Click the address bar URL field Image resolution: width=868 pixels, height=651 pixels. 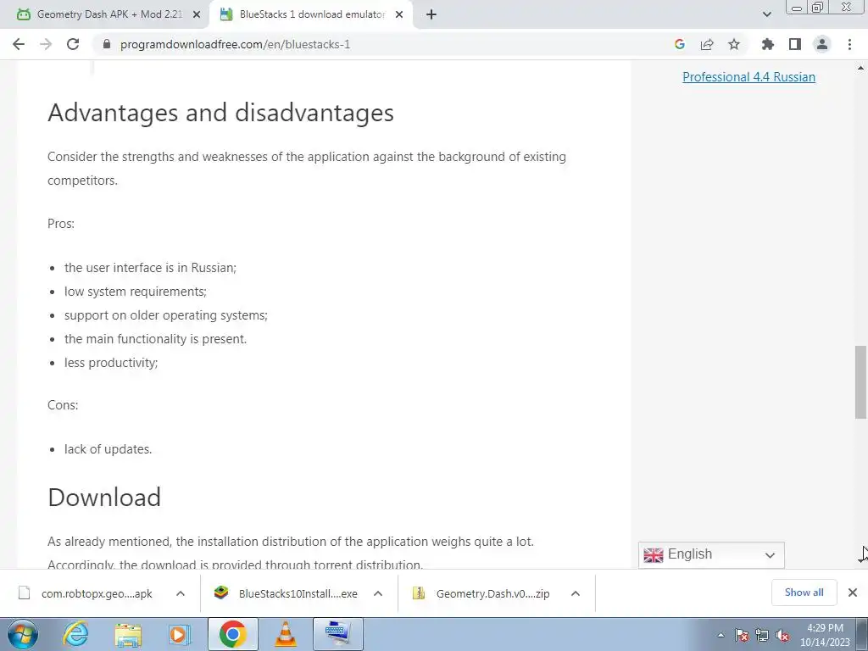[382, 44]
